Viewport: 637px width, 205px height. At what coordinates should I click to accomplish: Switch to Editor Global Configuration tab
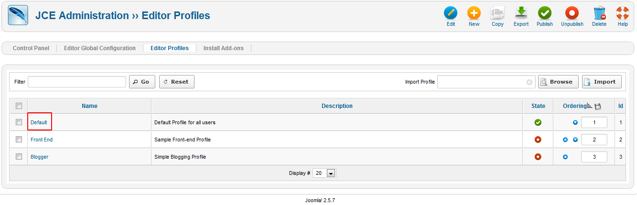click(x=100, y=48)
